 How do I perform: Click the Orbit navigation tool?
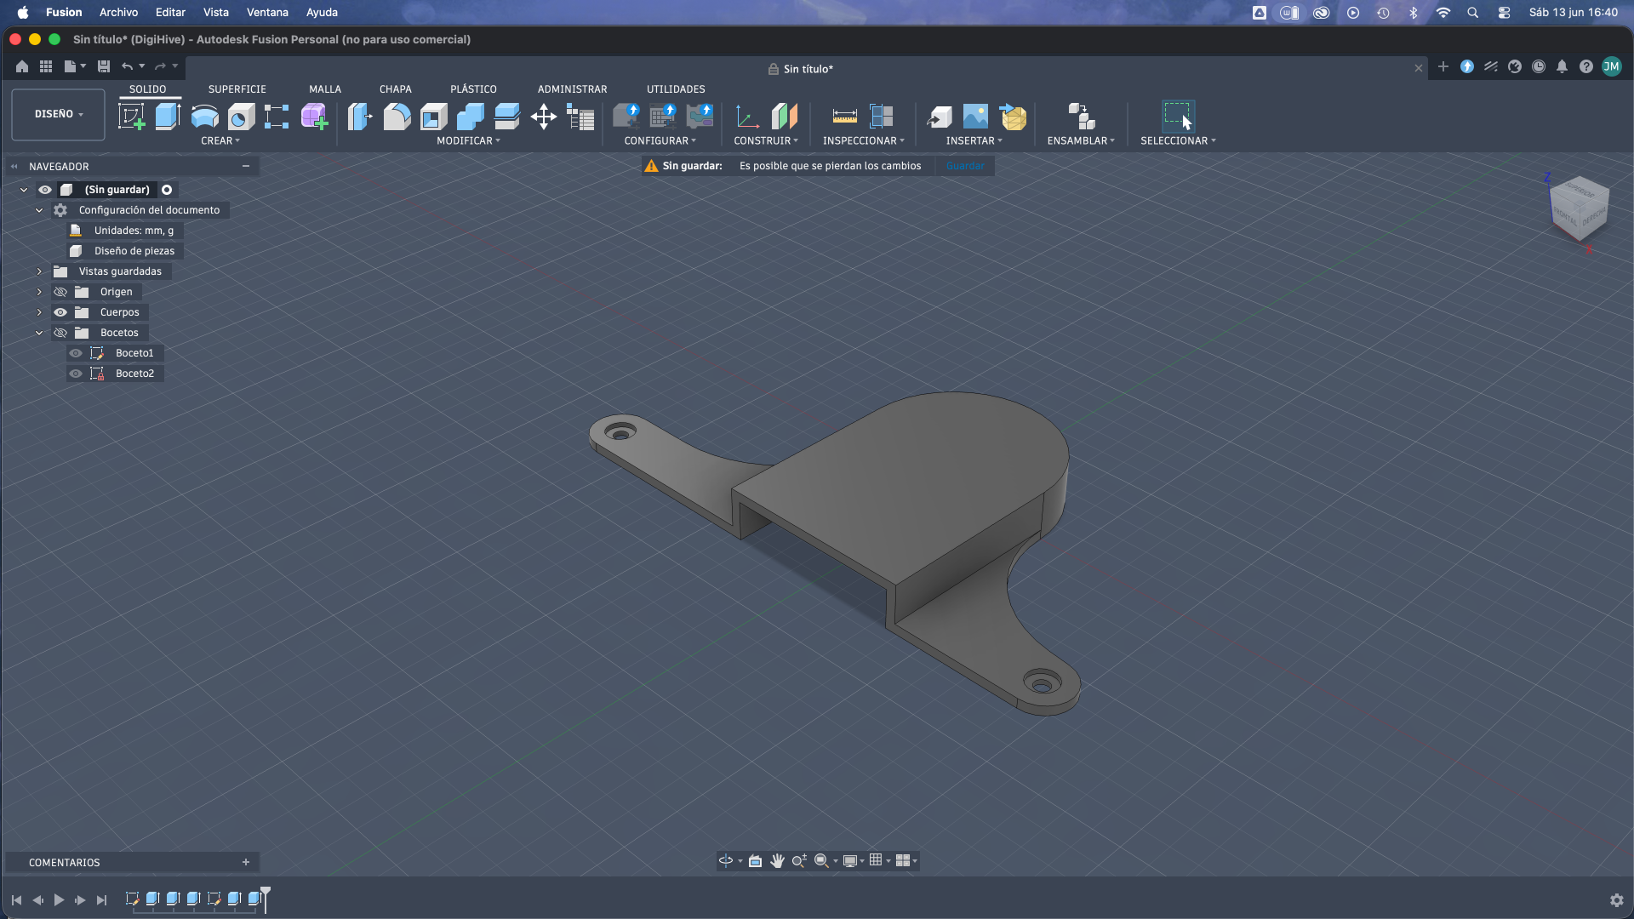[x=726, y=861]
